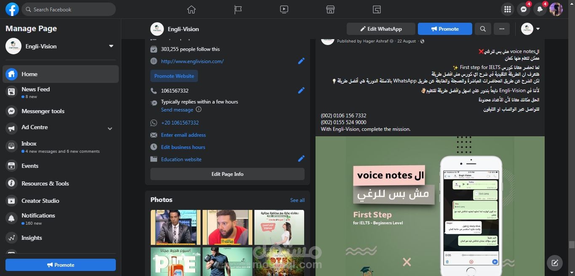Click Enter email address link
Viewport: 575px width, 276px height.
(183, 135)
